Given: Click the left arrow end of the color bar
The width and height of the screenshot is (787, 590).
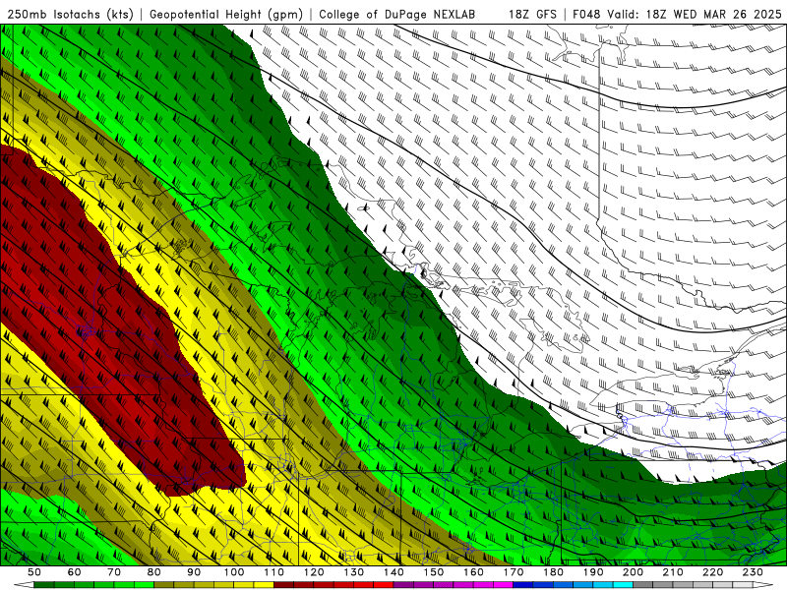Looking at the screenshot, I should click(24, 585).
